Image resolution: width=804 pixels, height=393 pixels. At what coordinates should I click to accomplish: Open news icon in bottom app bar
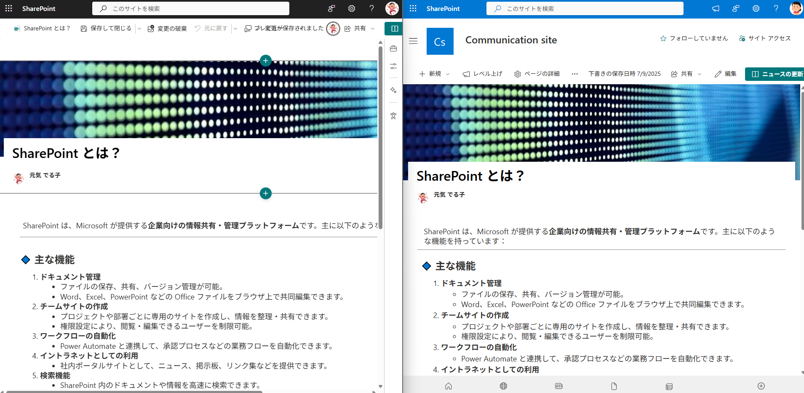click(559, 386)
